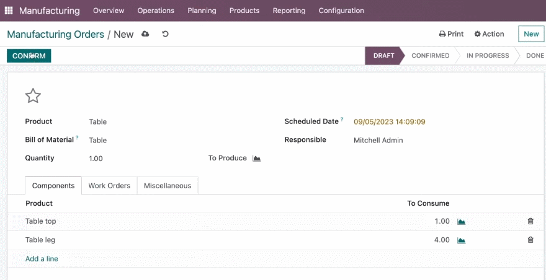
Task: Click the Confirm button
Action: tap(29, 56)
